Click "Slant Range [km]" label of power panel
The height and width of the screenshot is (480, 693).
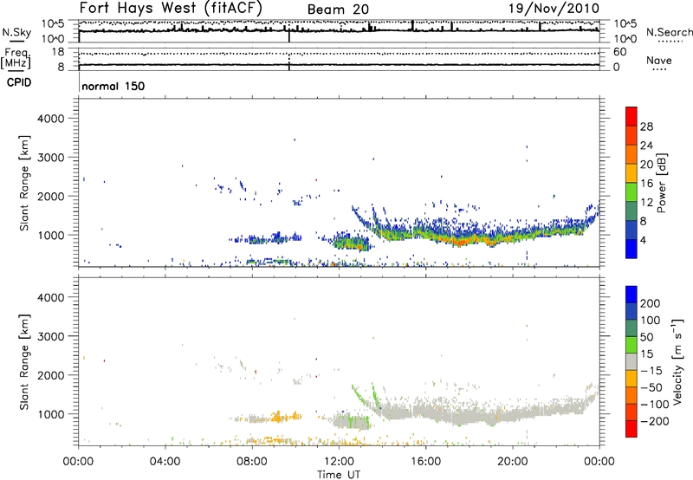click(24, 183)
